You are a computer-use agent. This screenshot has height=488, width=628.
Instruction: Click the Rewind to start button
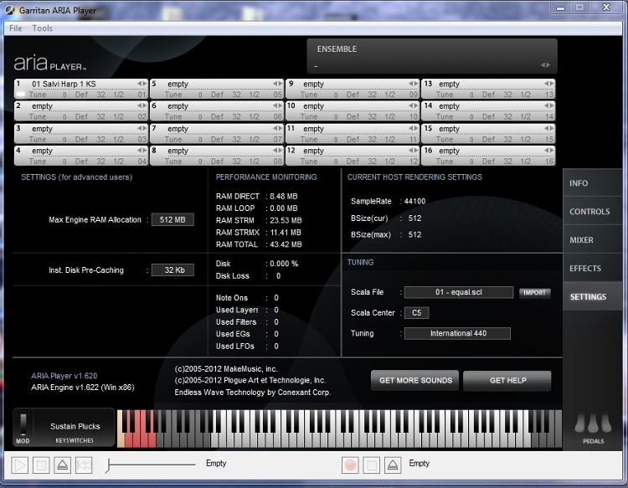click(84, 465)
